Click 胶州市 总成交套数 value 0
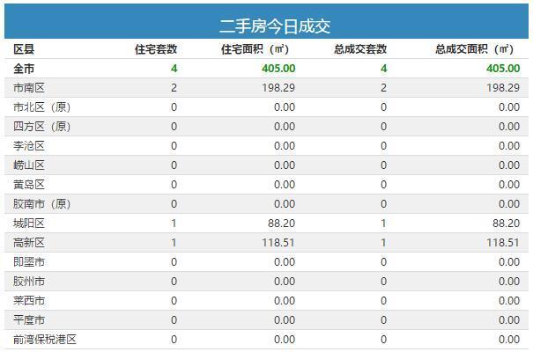 click(x=384, y=282)
